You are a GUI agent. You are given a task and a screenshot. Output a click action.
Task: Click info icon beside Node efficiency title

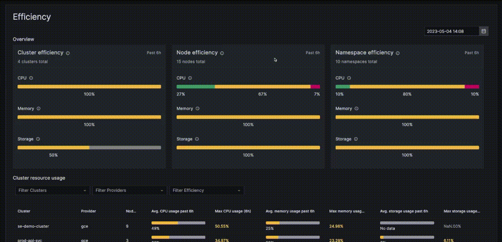(x=222, y=53)
